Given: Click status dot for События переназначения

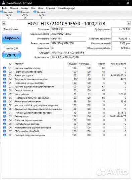Looking at the screenshot, I should (x=4, y=120).
